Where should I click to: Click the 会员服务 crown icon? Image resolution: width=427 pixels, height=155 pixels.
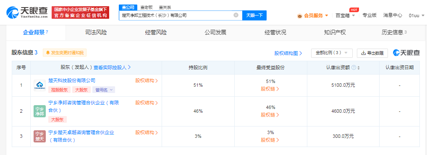(x=300, y=16)
